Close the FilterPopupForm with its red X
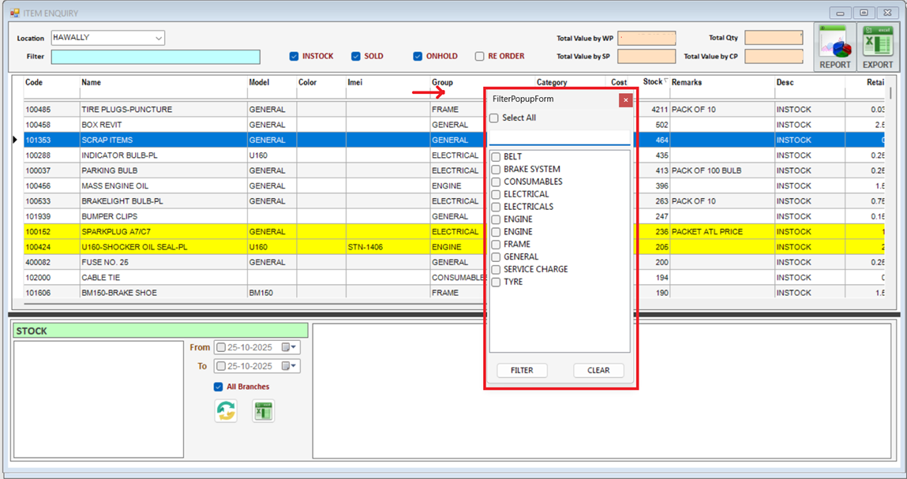 click(625, 99)
